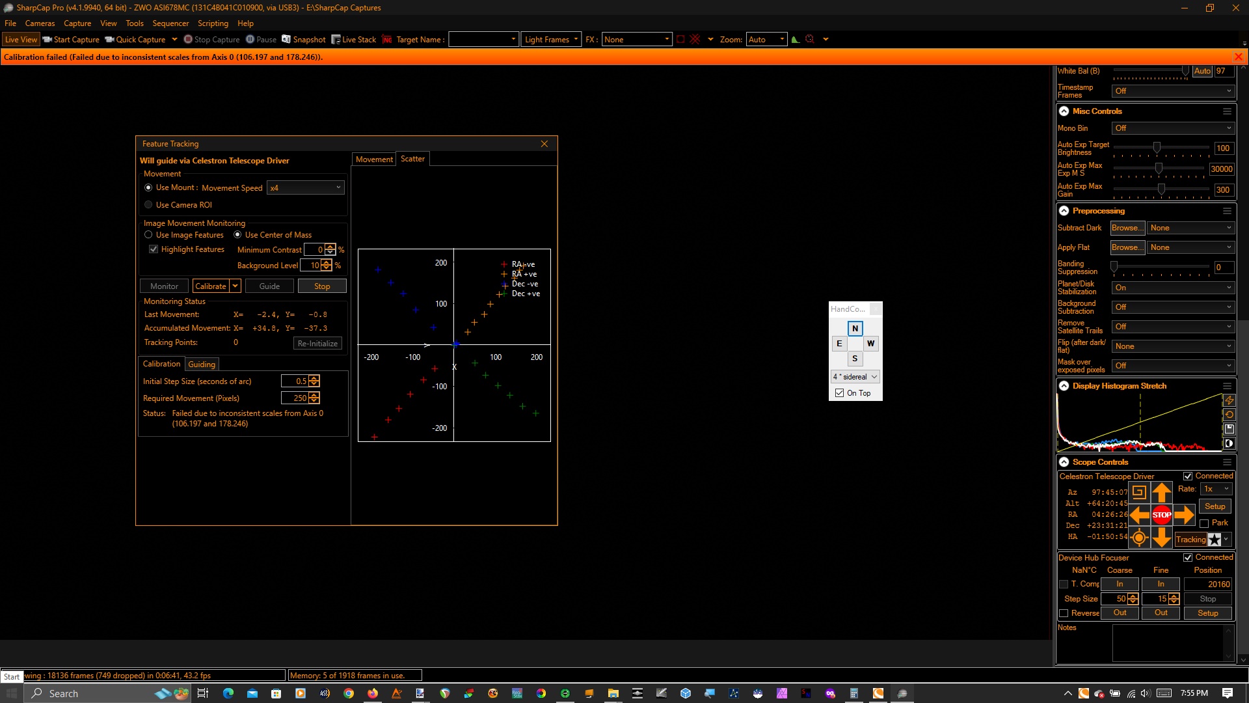The image size is (1249, 703).
Task: Click the focus-assistant magnifier icon in toolbar
Action: coord(810,39)
